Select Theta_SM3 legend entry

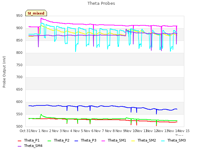(x=174, y=140)
